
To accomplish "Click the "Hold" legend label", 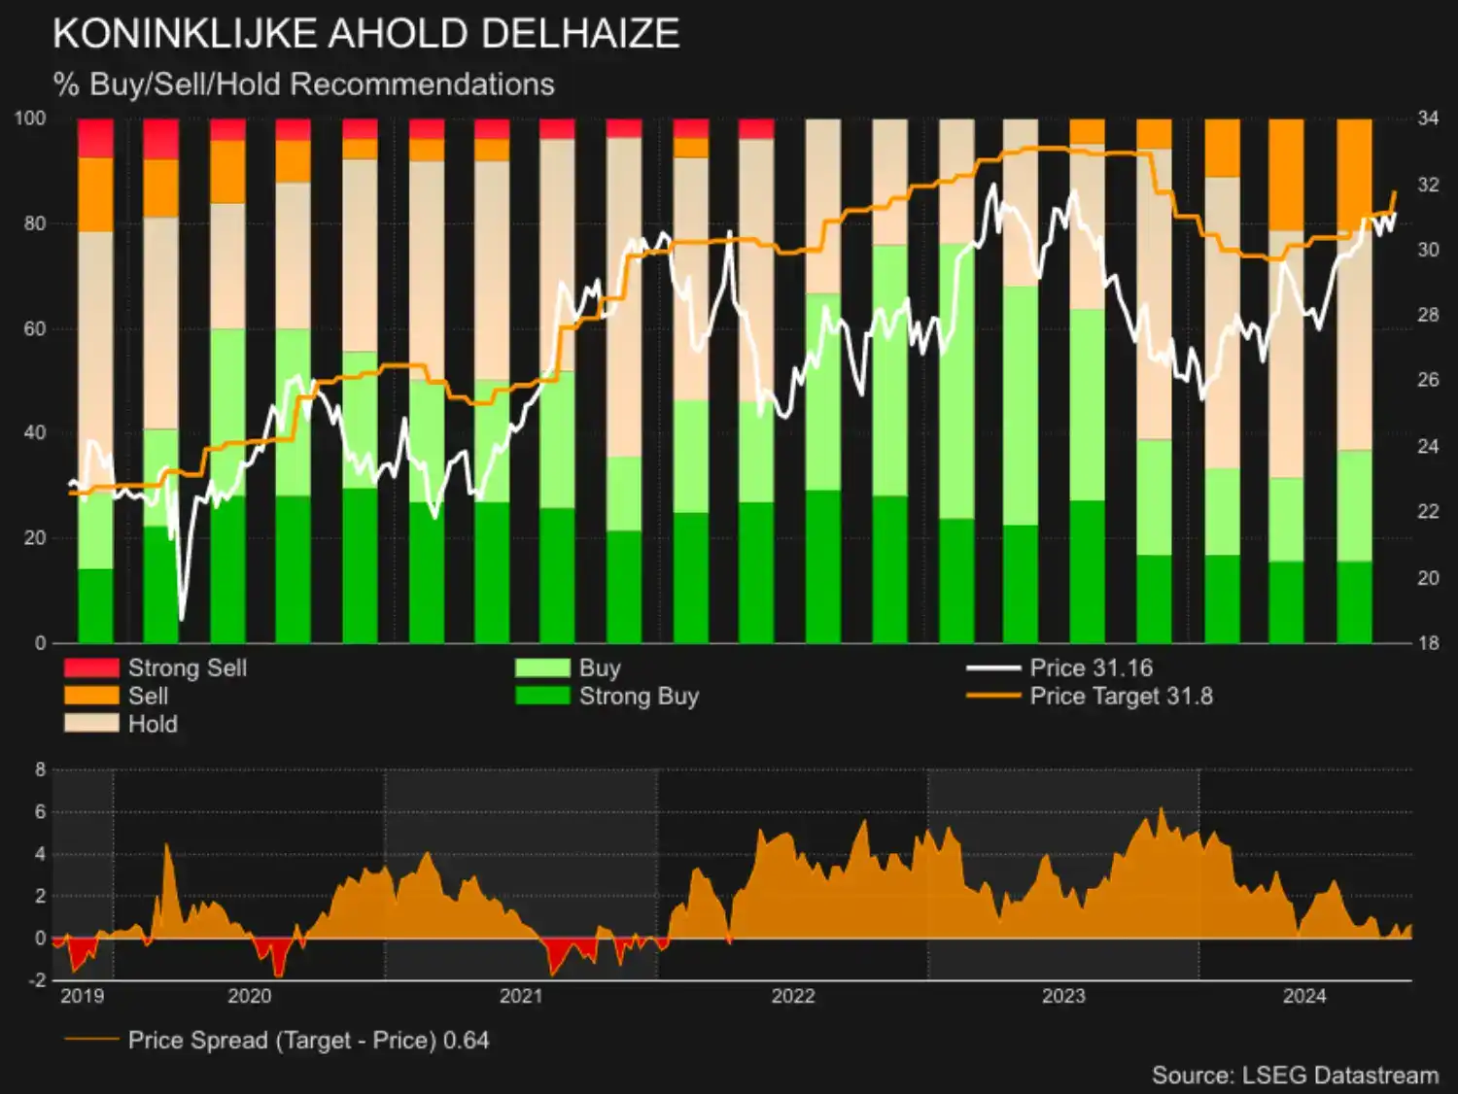I will (x=153, y=724).
